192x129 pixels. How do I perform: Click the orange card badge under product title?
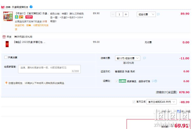21,17
